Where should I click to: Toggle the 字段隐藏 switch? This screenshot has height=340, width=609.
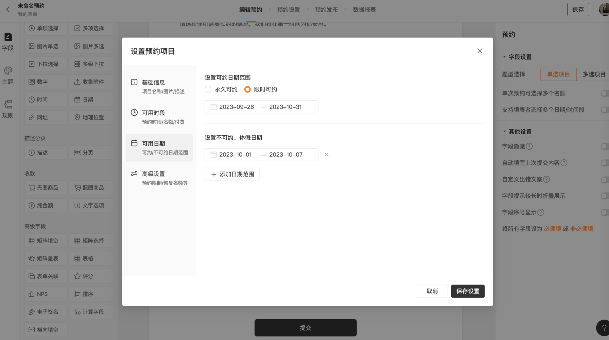[605, 146]
